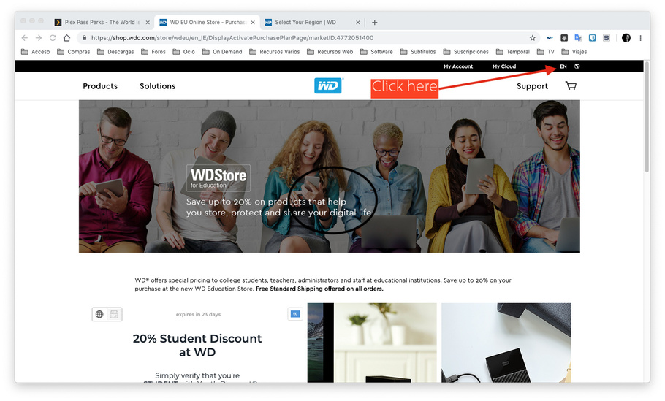Open the My Cloud link
This screenshot has width=665, height=401.
click(503, 66)
